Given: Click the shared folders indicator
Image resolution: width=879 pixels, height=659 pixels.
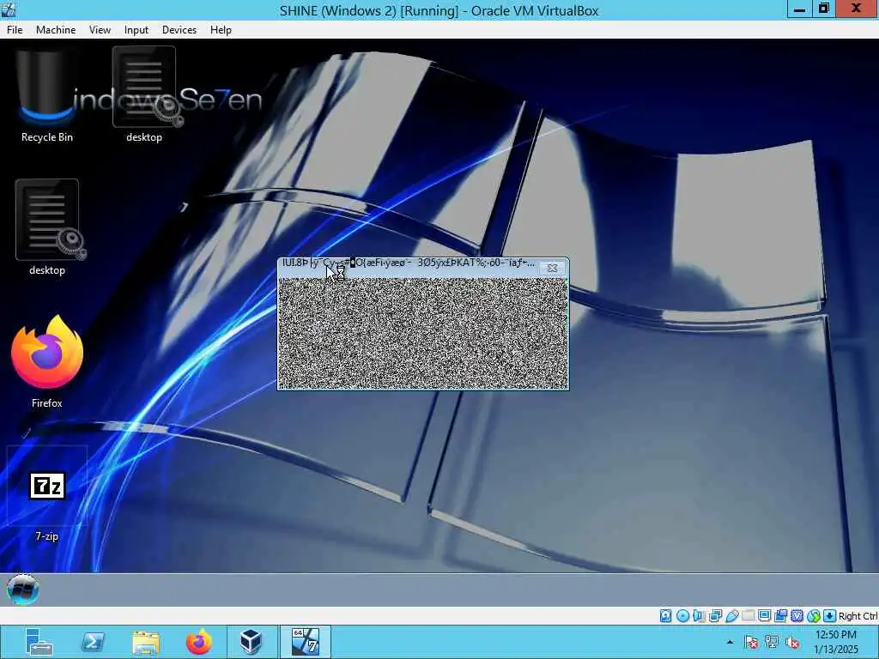Looking at the screenshot, I should [x=748, y=616].
